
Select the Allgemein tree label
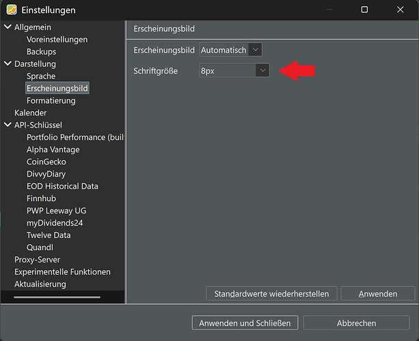(33, 27)
